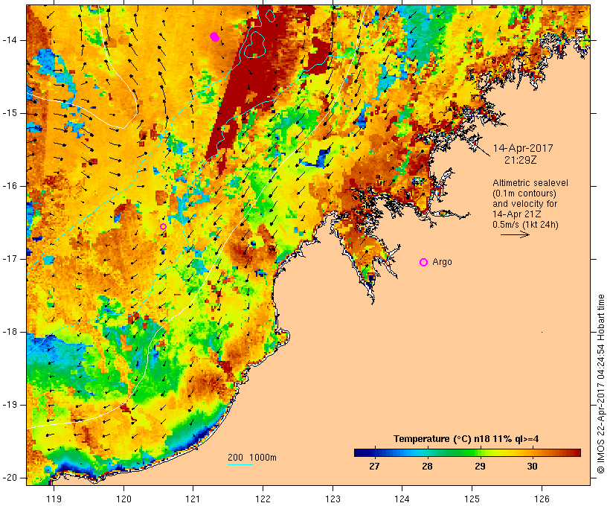Click the '0.5m/s (1kt 24h)' velocity scale text
This screenshot has height=506, width=610.
pyautogui.click(x=525, y=225)
